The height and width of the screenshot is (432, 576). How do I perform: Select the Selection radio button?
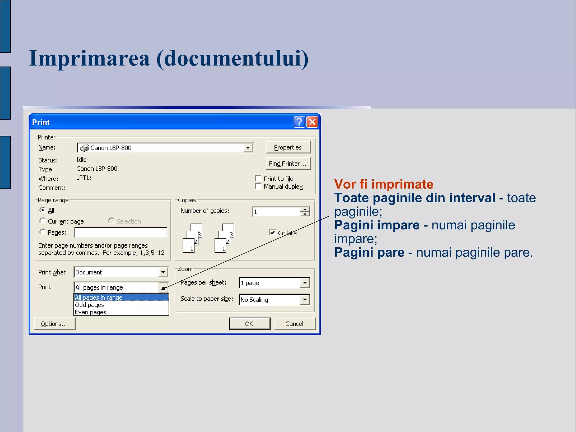[x=111, y=221]
